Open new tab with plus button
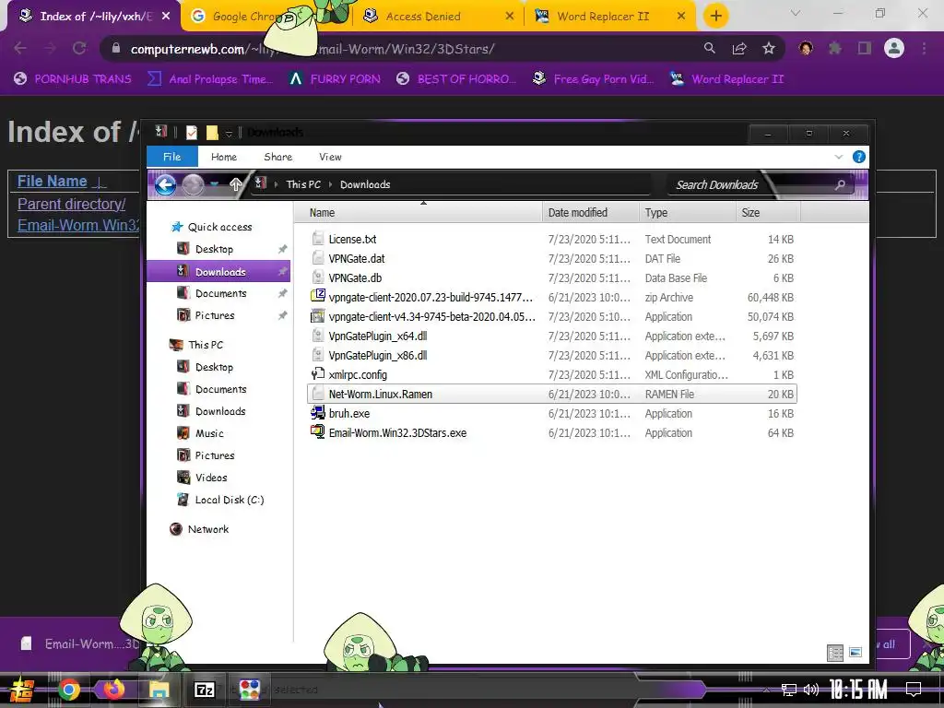This screenshot has width=944, height=708. tap(715, 17)
